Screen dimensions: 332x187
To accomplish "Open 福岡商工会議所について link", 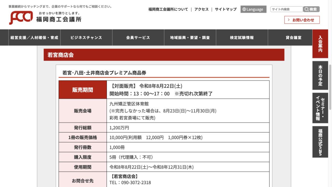I will coord(168,9).
